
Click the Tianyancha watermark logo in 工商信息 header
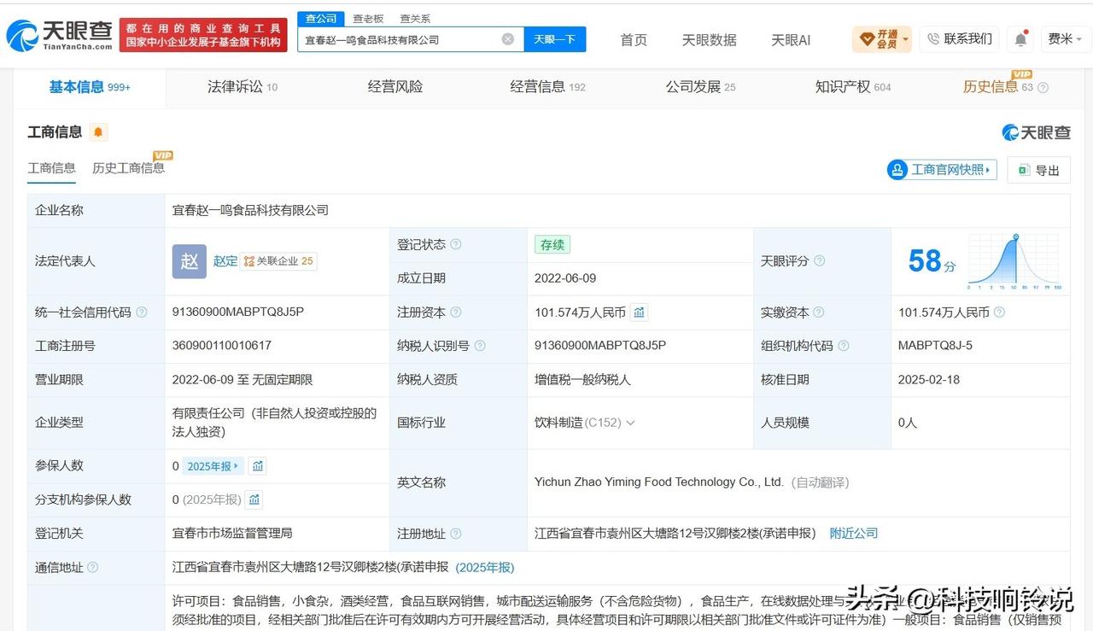tap(1037, 132)
